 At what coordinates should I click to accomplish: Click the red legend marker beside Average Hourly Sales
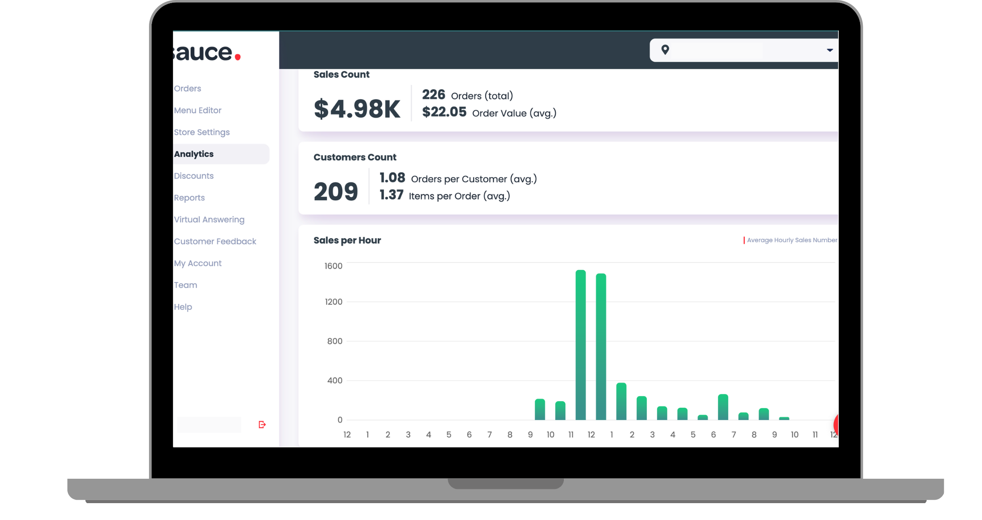click(x=744, y=240)
